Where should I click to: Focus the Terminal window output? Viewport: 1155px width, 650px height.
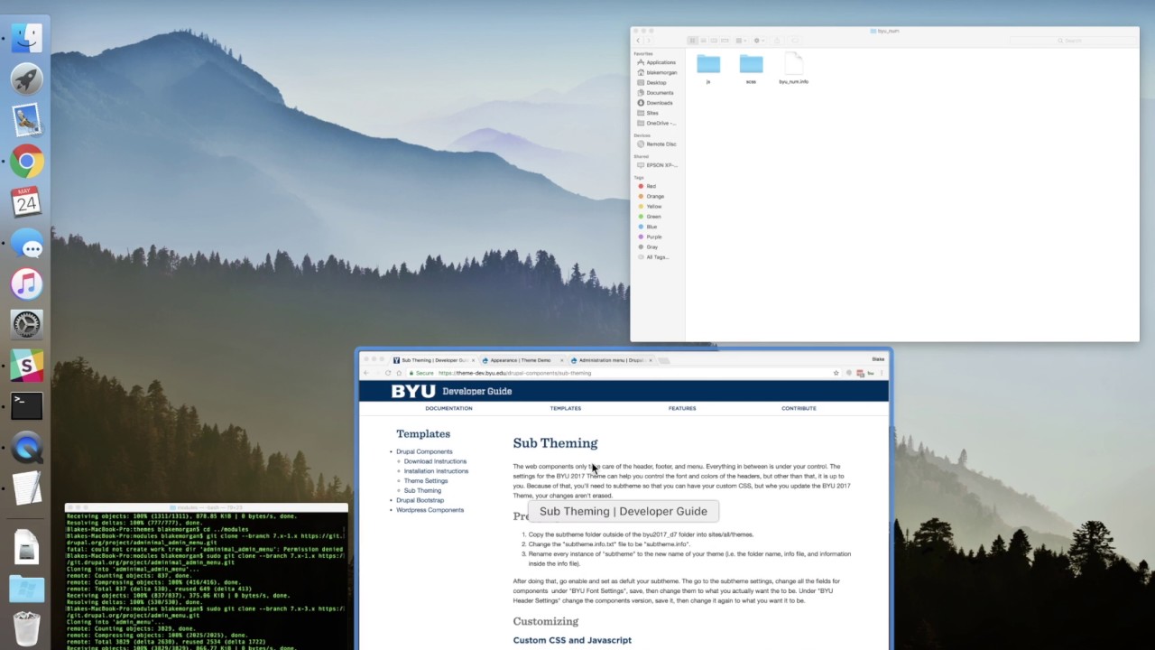coord(206,580)
